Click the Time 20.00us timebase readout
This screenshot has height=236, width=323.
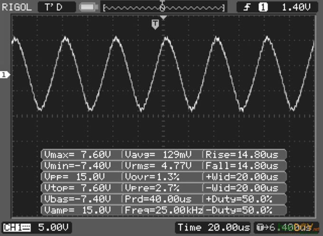pos(213,227)
